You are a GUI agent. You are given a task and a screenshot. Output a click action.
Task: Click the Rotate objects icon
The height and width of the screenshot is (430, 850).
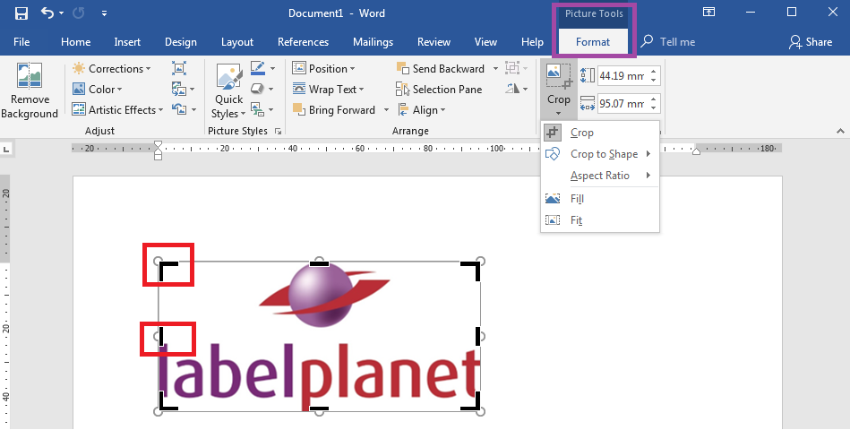[512, 89]
